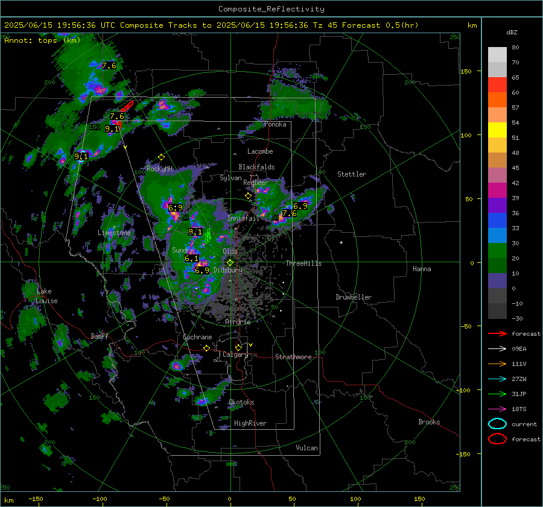Click the RockyMH label
Image resolution: width=543 pixels, height=507 pixels.
pyautogui.click(x=159, y=169)
